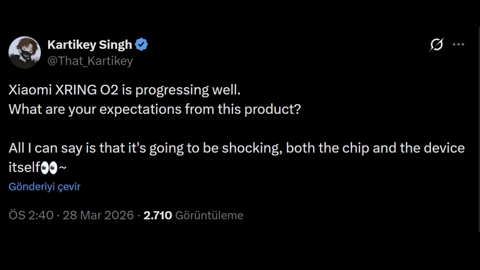The height and width of the screenshot is (270, 480).
Task: Click the Görüntüleme views label
Action: [209, 215]
